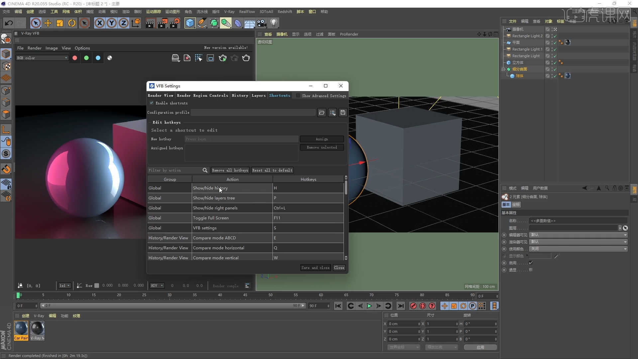Click Reset all to default button
638x359 pixels.
click(x=272, y=170)
